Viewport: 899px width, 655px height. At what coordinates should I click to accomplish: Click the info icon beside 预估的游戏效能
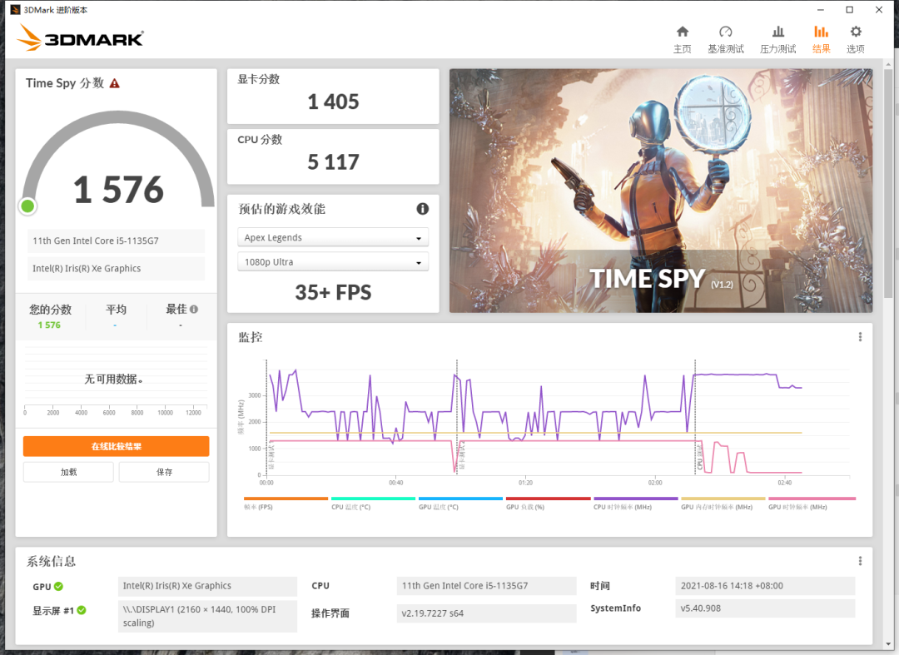tap(423, 209)
